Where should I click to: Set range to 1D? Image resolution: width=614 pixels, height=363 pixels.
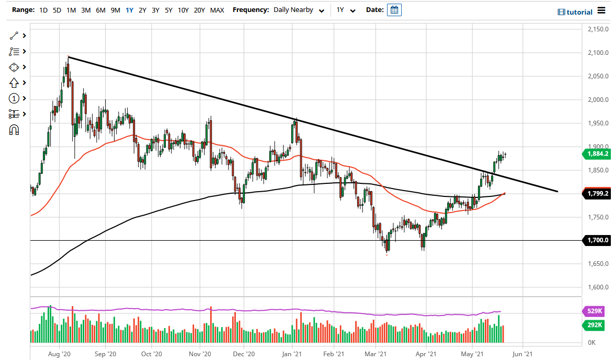tap(43, 10)
